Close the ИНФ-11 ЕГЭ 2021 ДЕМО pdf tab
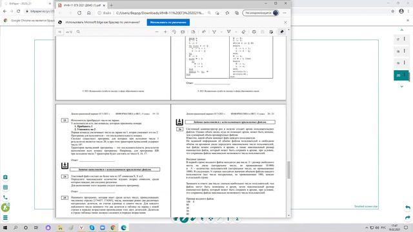This screenshot has width=413, height=232. (104, 5)
